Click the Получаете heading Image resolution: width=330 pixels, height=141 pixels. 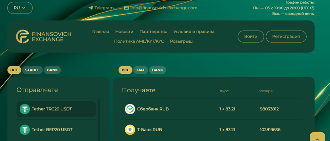[x=139, y=90]
